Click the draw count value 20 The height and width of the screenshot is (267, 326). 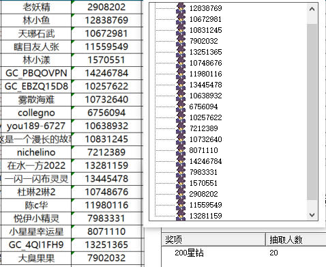coord(273,253)
